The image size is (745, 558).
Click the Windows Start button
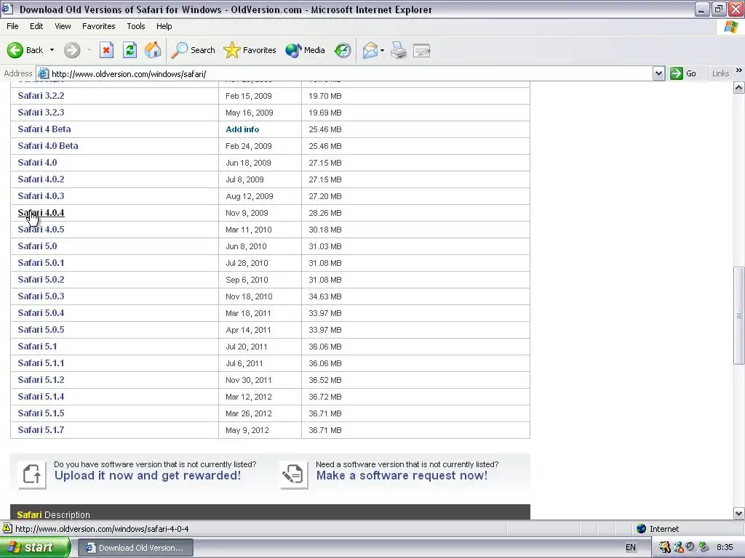[35, 548]
